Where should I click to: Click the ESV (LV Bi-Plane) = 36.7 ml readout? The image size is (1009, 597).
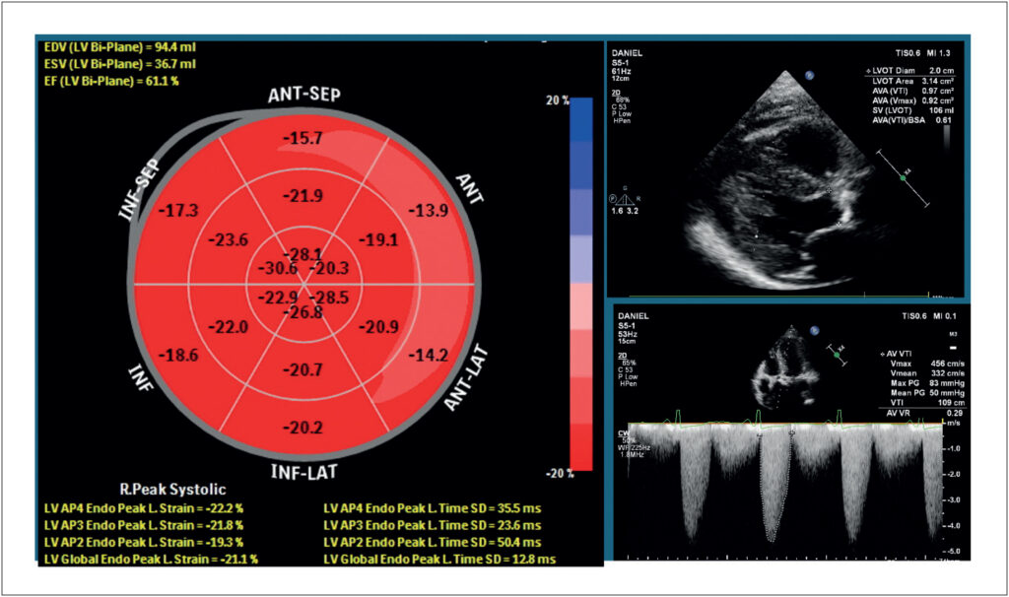119,64
